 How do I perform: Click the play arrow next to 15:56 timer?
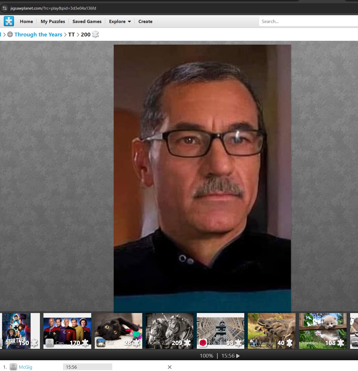238,356
